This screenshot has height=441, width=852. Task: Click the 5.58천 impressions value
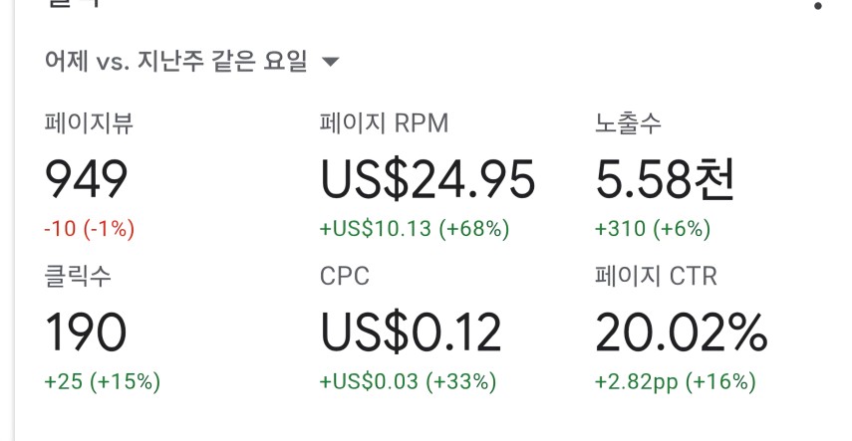click(665, 179)
